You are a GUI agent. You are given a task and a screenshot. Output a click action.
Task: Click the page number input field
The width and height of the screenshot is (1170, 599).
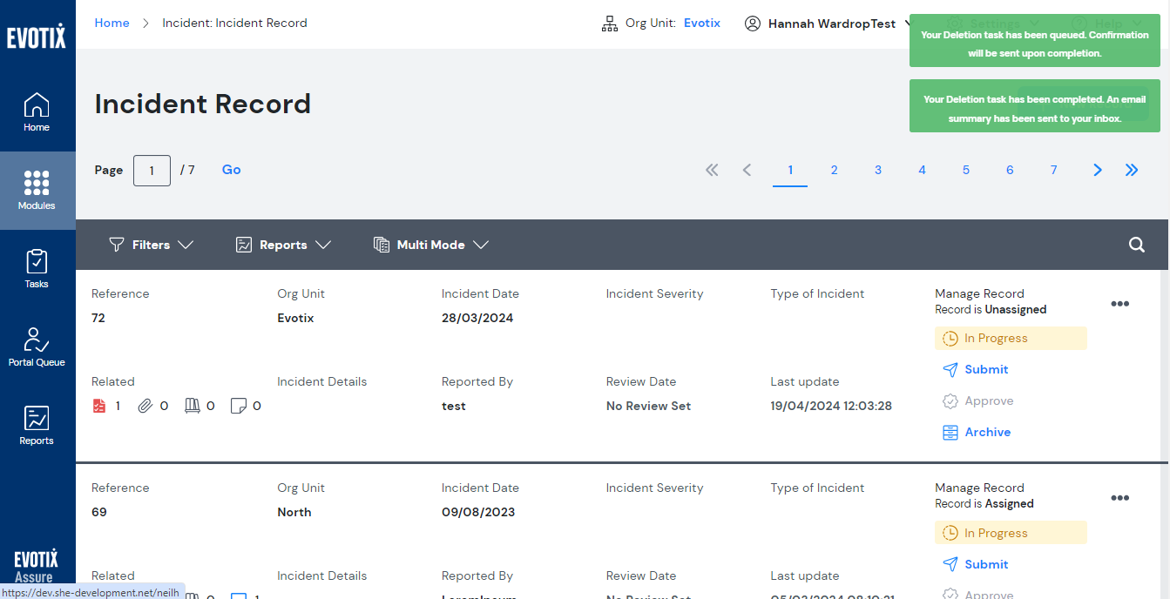(x=152, y=171)
